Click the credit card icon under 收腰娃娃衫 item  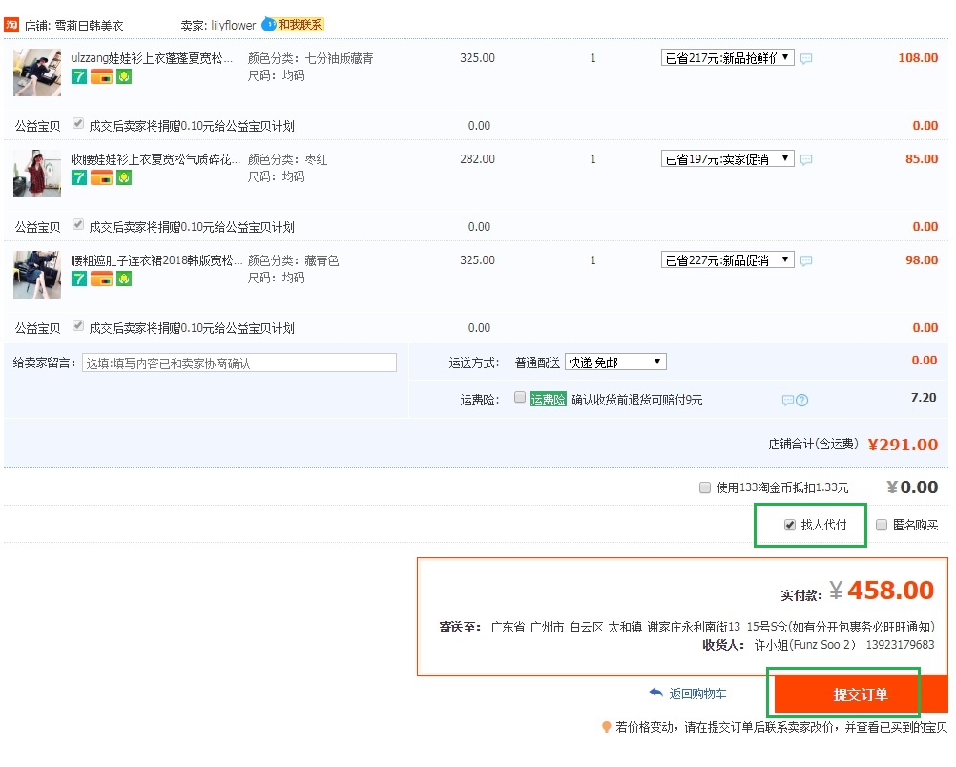[x=101, y=177]
